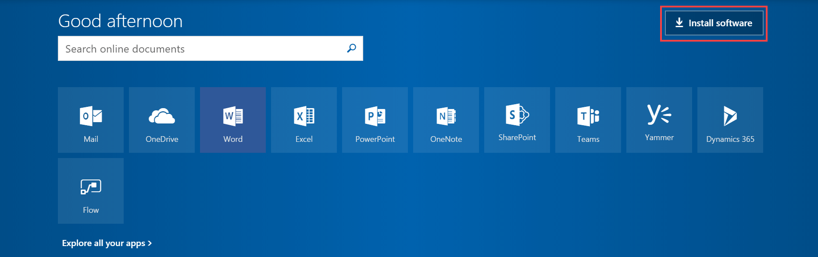Open the Word app tile
This screenshot has height=257, width=818.
233,120
